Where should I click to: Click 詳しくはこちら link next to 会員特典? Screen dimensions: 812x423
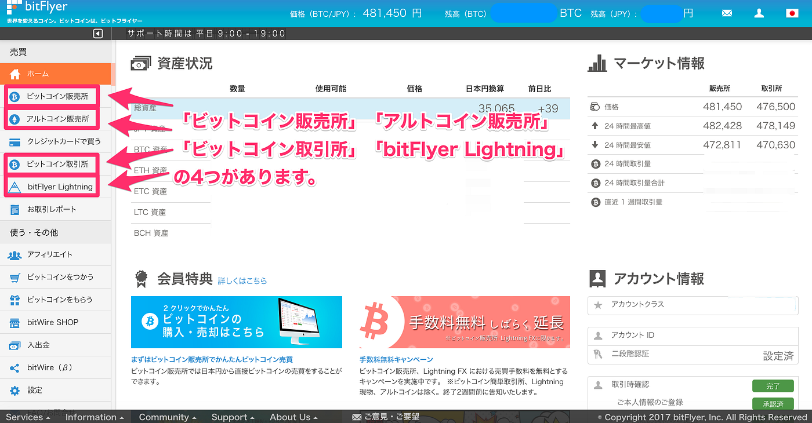tap(242, 280)
